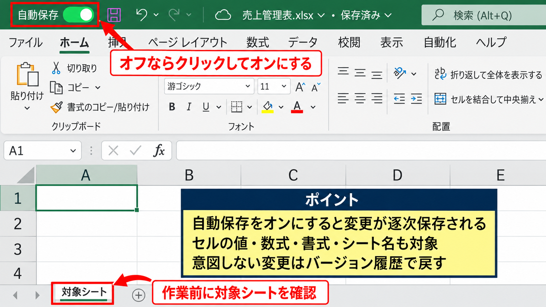Click the borders icon
This screenshot has height=307, width=546.
pyautogui.click(x=237, y=107)
